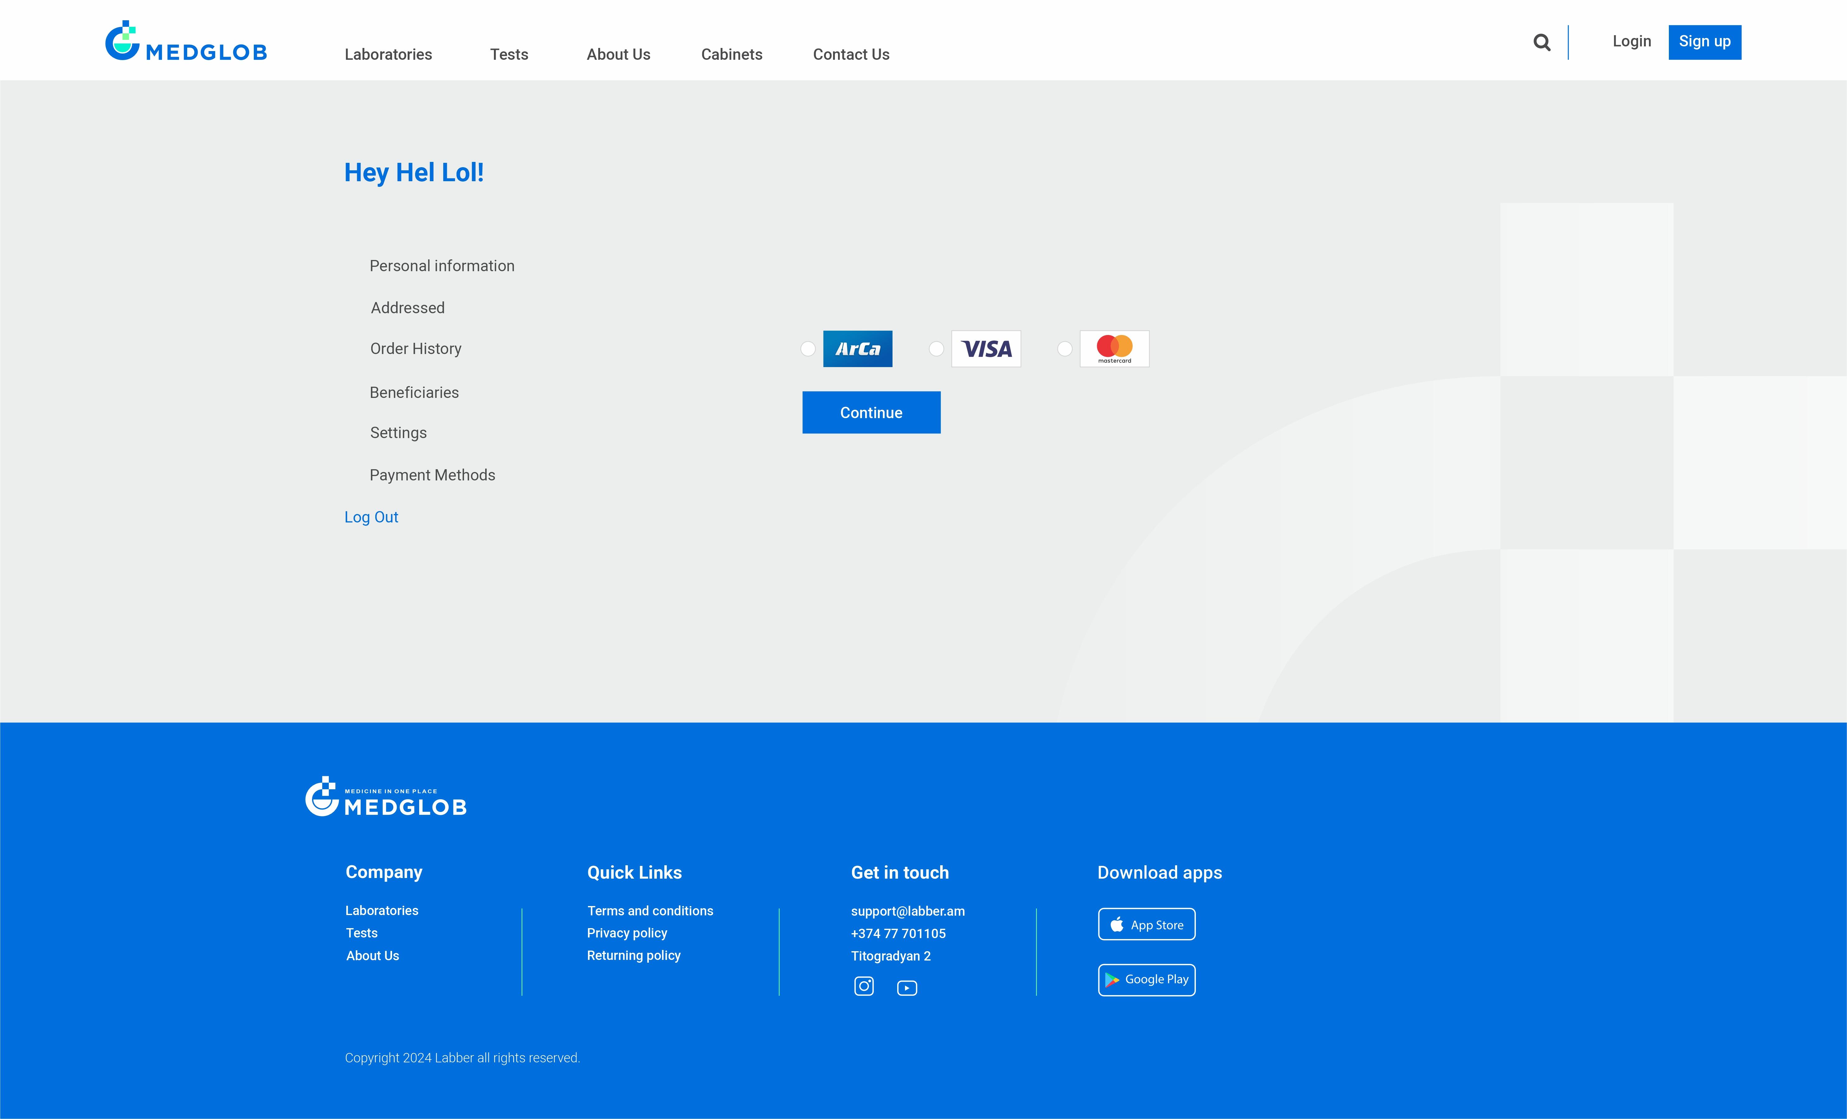Go to Order History section
Image resolution: width=1847 pixels, height=1119 pixels.
pyautogui.click(x=415, y=348)
